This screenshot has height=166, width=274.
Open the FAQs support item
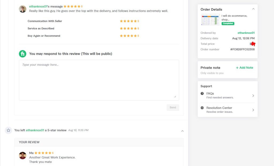click(227, 95)
